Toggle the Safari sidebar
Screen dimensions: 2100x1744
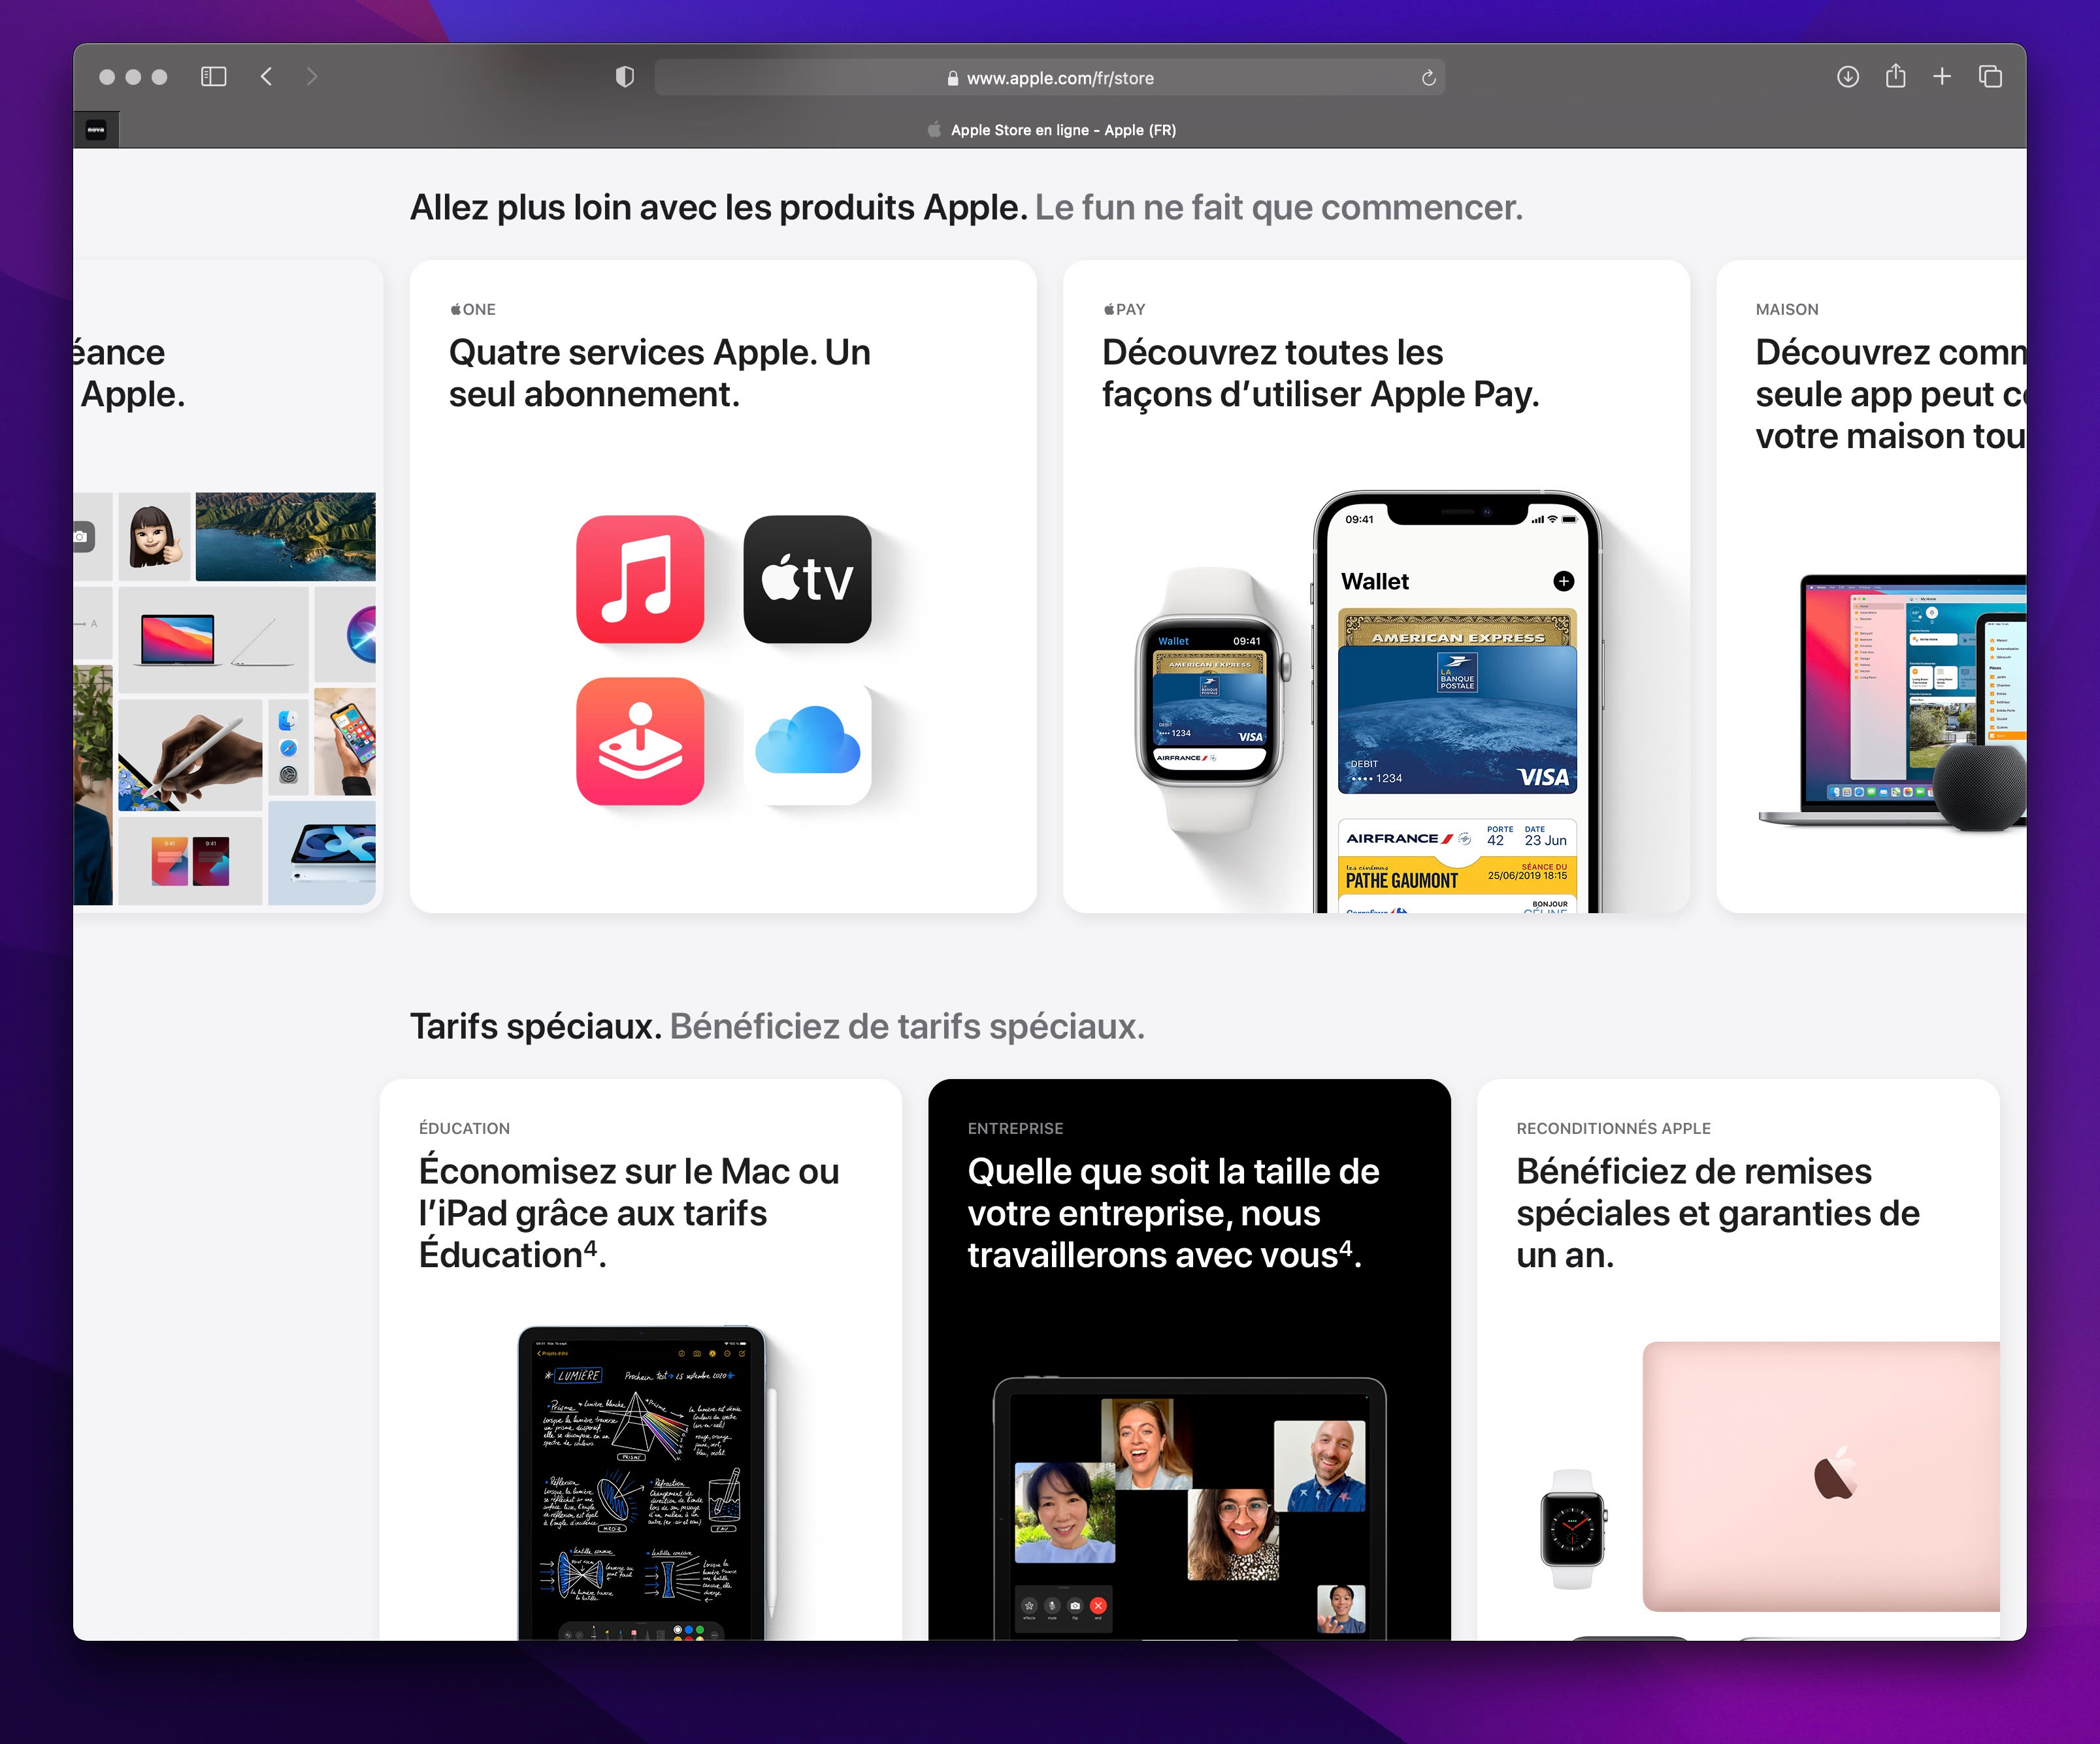[x=213, y=77]
